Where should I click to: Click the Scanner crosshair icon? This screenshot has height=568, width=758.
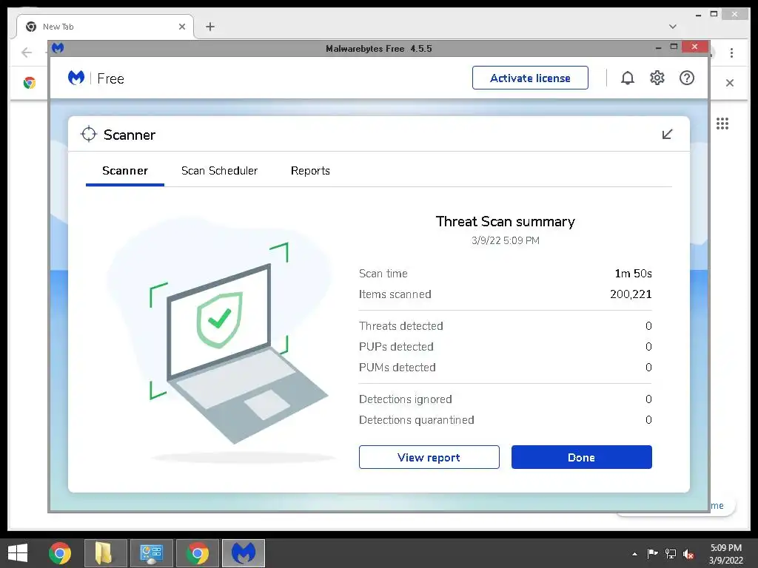click(x=89, y=135)
